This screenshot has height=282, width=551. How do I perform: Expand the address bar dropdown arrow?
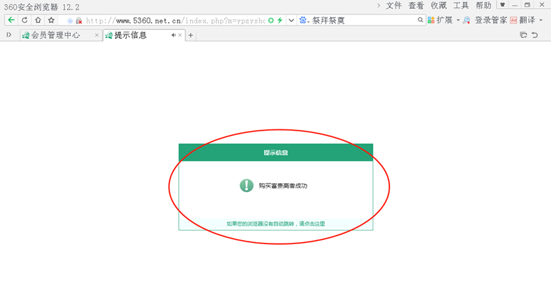291,21
